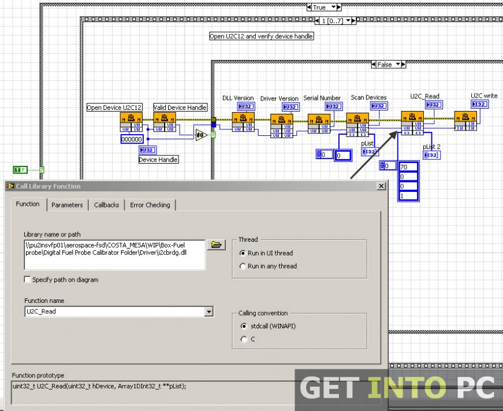This screenshot has height=411, width=503.
Task: Check Specify path on diagram
Action: click(x=27, y=279)
